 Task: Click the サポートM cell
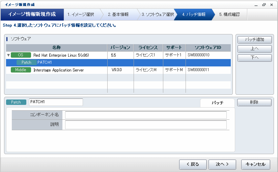tap(174, 70)
